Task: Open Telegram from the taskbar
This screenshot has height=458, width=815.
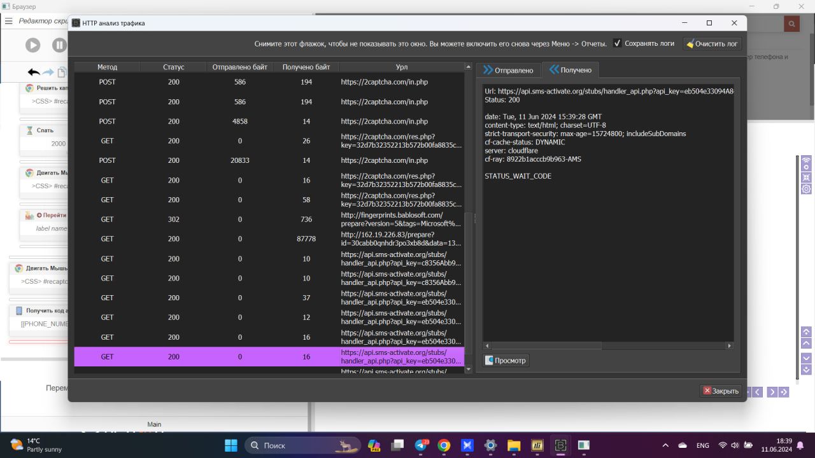Action: (x=422, y=445)
